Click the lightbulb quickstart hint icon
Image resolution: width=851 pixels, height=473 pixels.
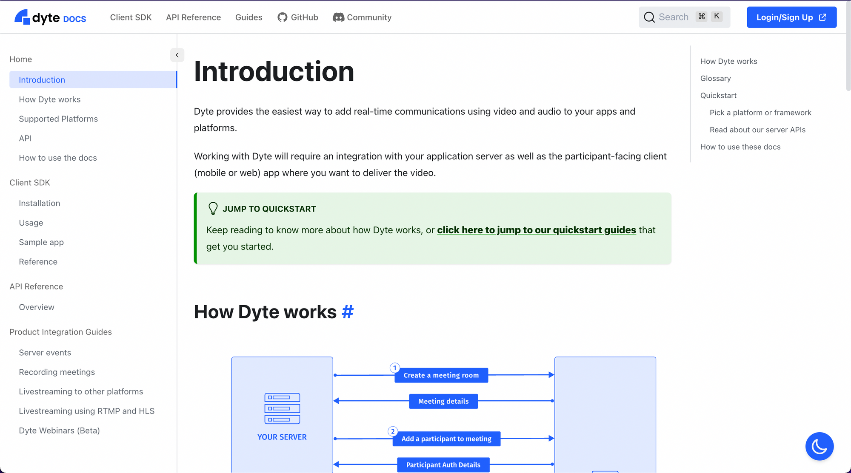tap(212, 209)
